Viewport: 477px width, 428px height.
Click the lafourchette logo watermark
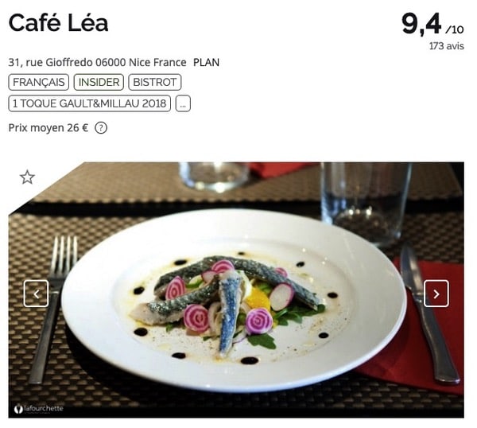click(x=39, y=409)
